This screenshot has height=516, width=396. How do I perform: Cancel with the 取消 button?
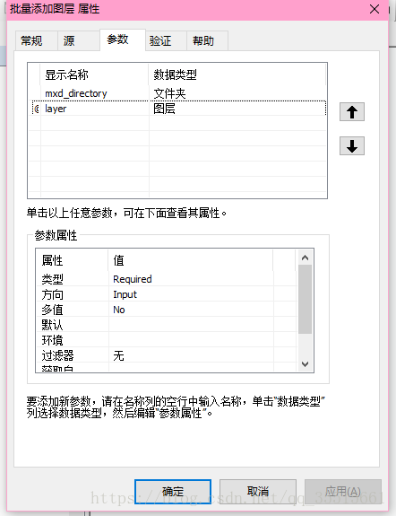[x=258, y=492]
